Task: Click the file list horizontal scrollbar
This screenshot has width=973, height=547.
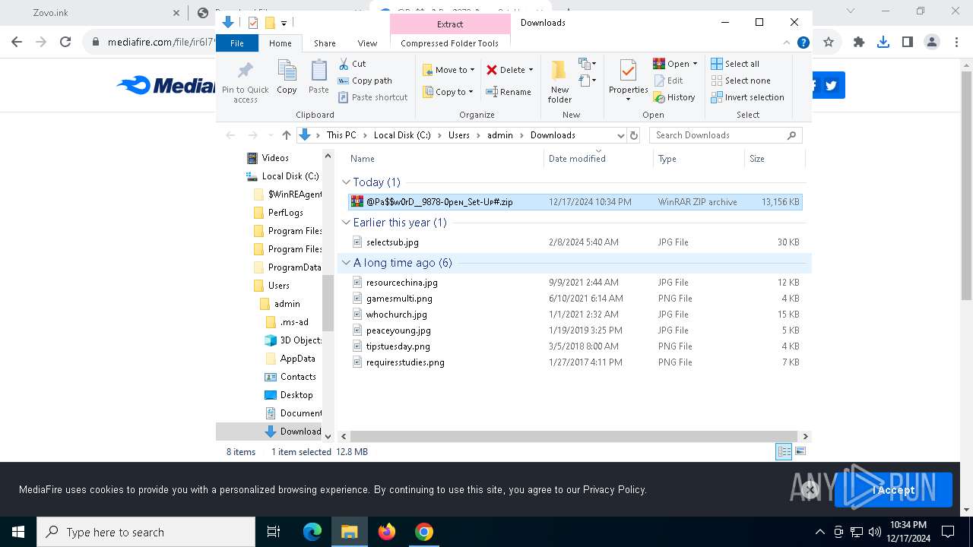Action: pyautogui.click(x=574, y=437)
